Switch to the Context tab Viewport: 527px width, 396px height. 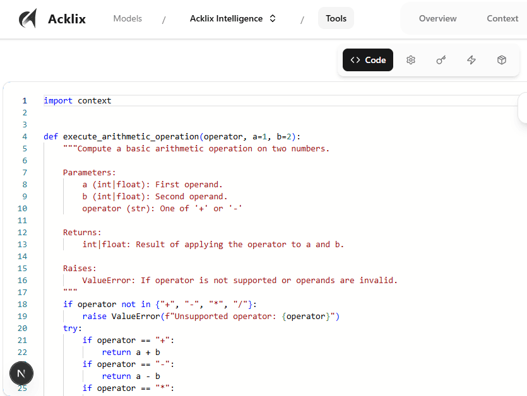502,19
